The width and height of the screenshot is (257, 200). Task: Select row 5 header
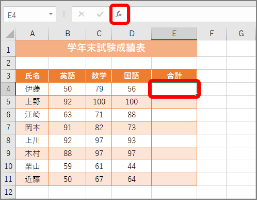[8, 102]
